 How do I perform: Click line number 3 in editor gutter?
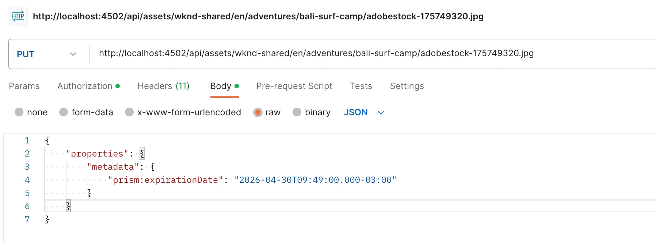(x=27, y=167)
